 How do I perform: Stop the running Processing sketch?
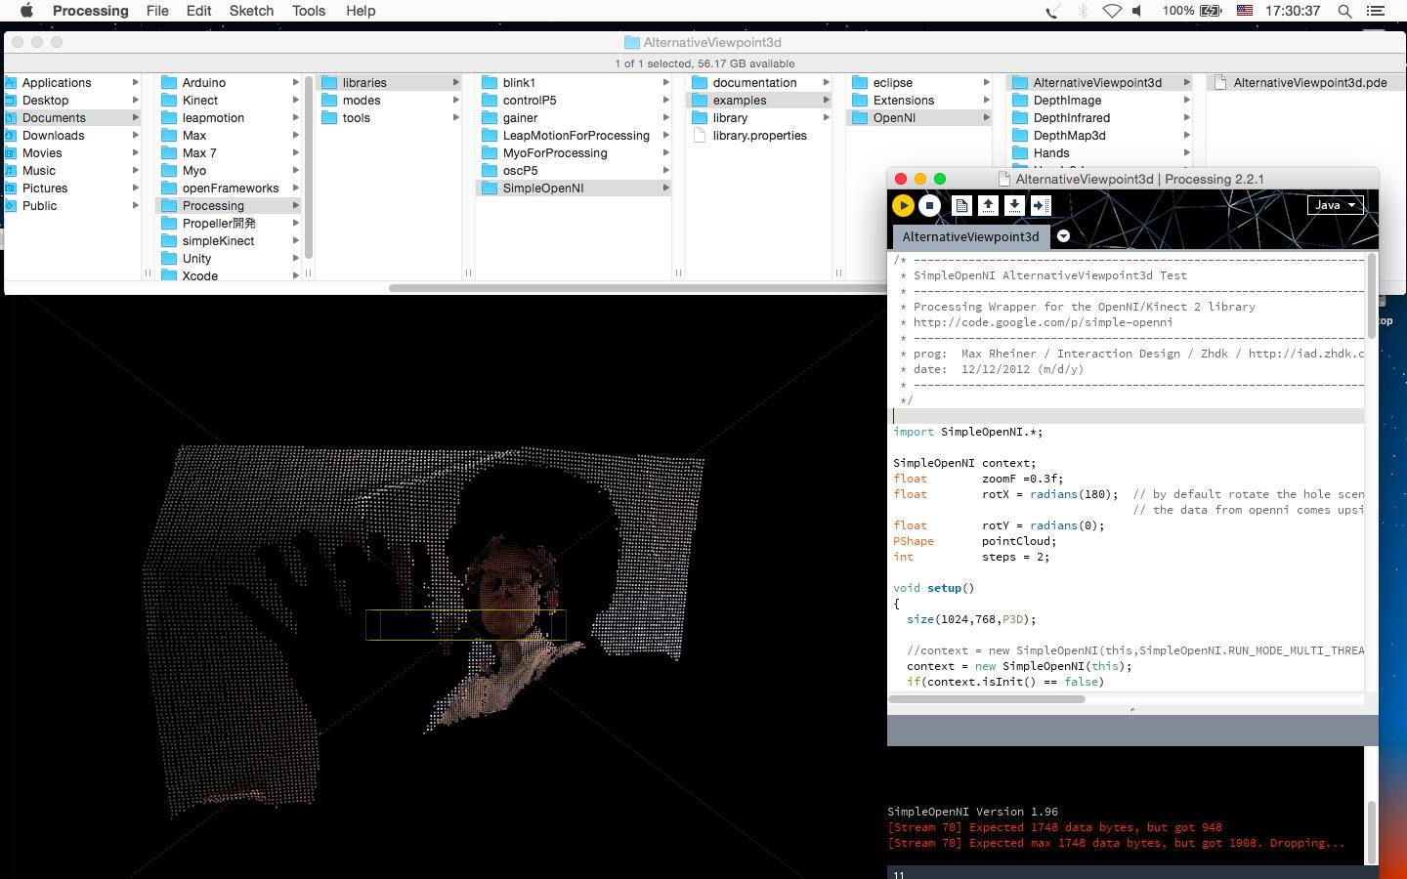930,205
